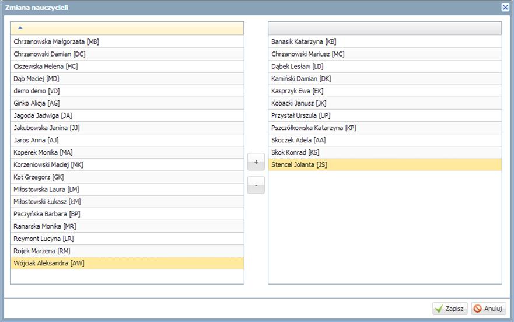Image resolution: width=514 pixels, height=322 pixels.
Task: Click the minus button to remove teacher
Action: [256, 185]
